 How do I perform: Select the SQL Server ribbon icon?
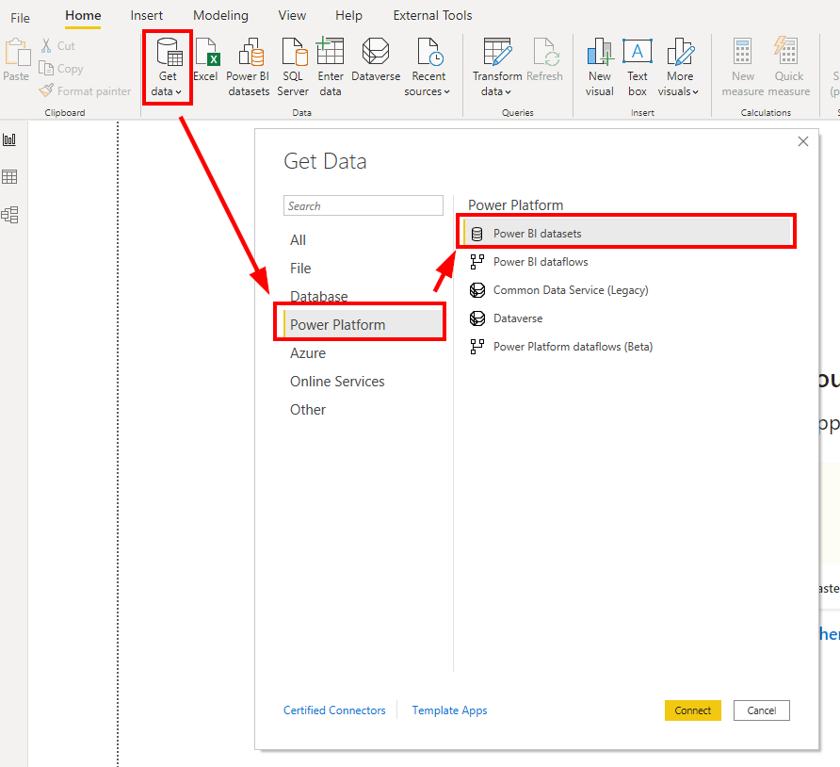click(x=293, y=68)
